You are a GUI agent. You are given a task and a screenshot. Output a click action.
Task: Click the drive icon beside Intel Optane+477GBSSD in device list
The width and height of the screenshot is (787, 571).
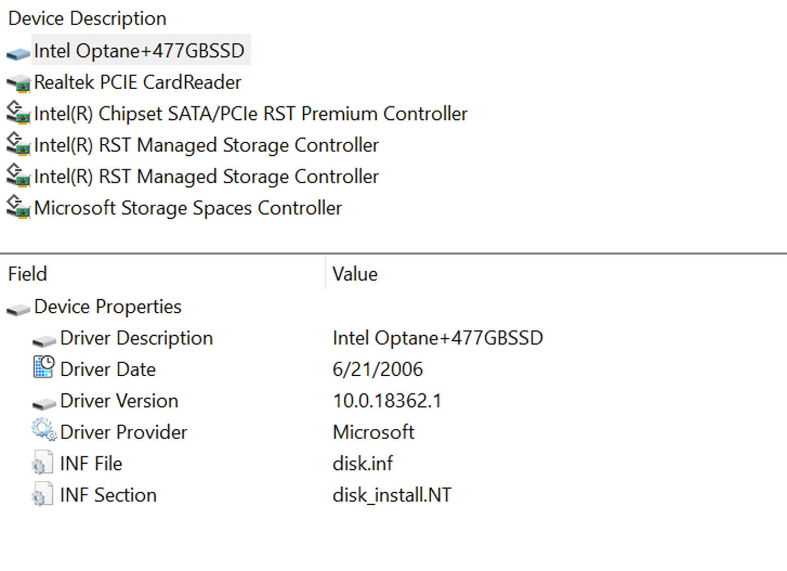18,53
